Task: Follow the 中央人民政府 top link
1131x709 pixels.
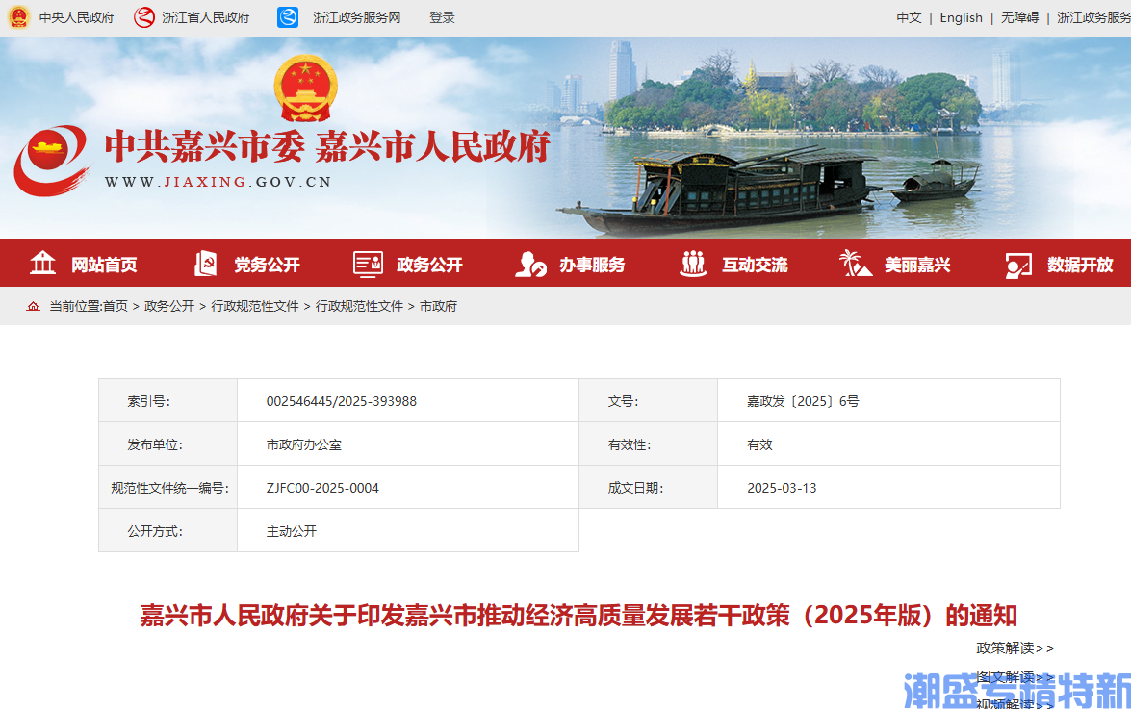Action: [x=76, y=17]
